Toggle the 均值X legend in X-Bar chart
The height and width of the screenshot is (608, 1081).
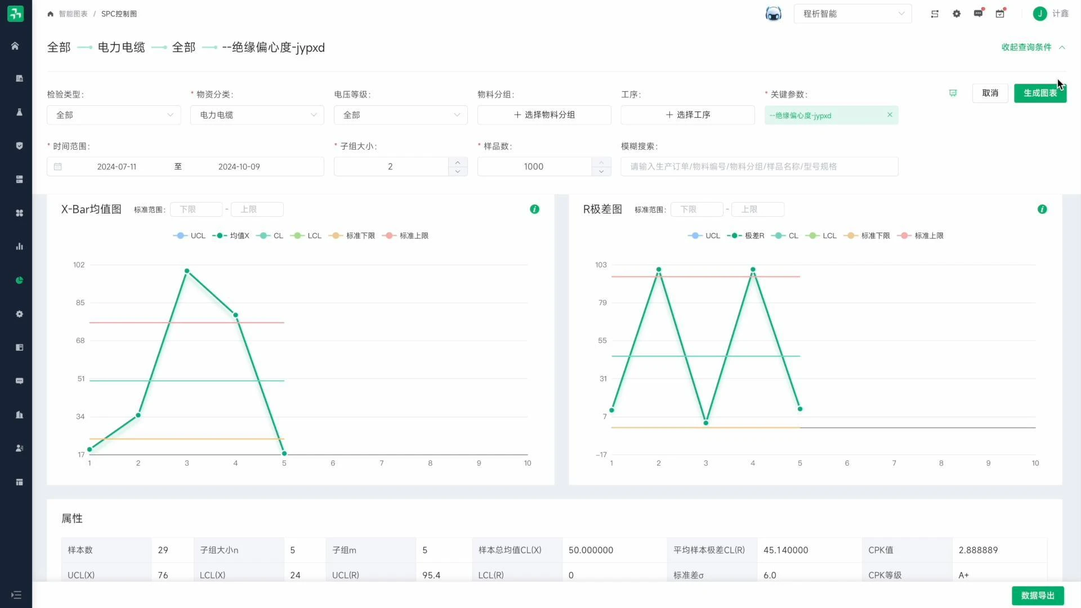pos(230,235)
